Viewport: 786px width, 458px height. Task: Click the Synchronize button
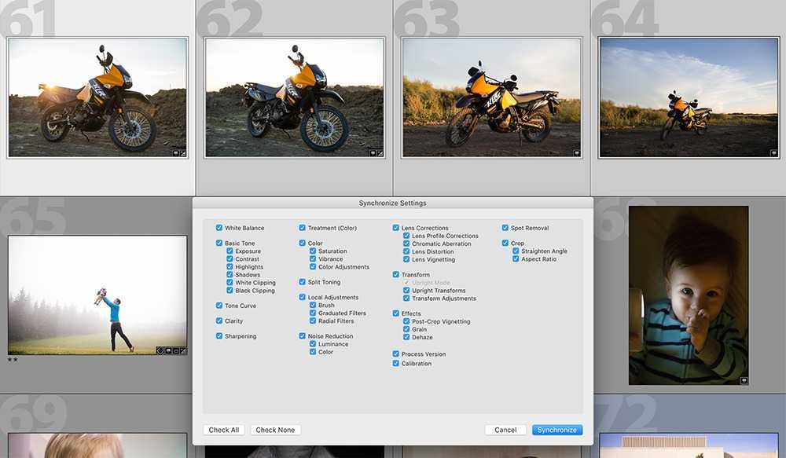[557, 430]
